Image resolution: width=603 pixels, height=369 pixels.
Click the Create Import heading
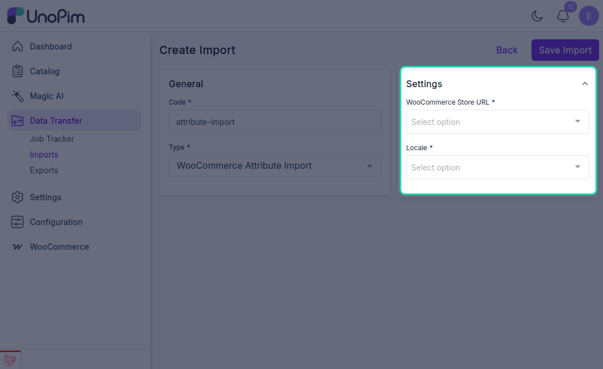pos(197,50)
